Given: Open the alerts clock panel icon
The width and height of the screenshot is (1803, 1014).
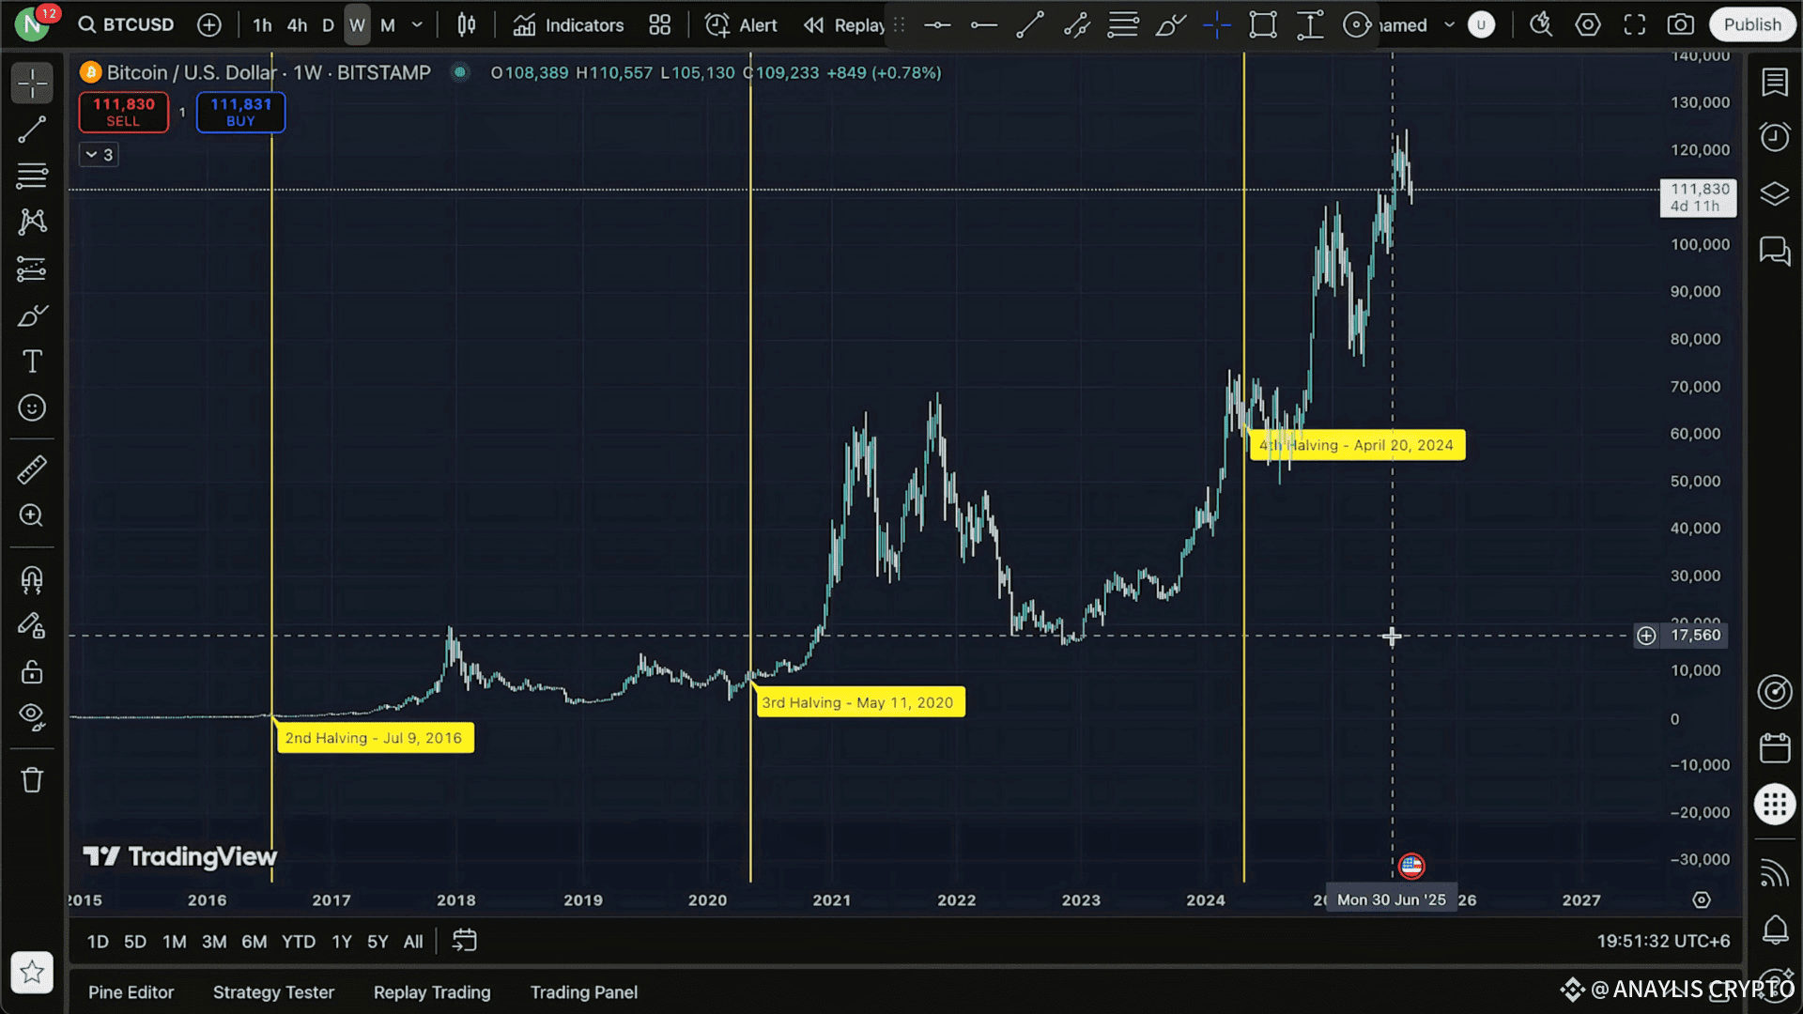Looking at the screenshot, I should pyautogui.click(x=1775, y=138).
